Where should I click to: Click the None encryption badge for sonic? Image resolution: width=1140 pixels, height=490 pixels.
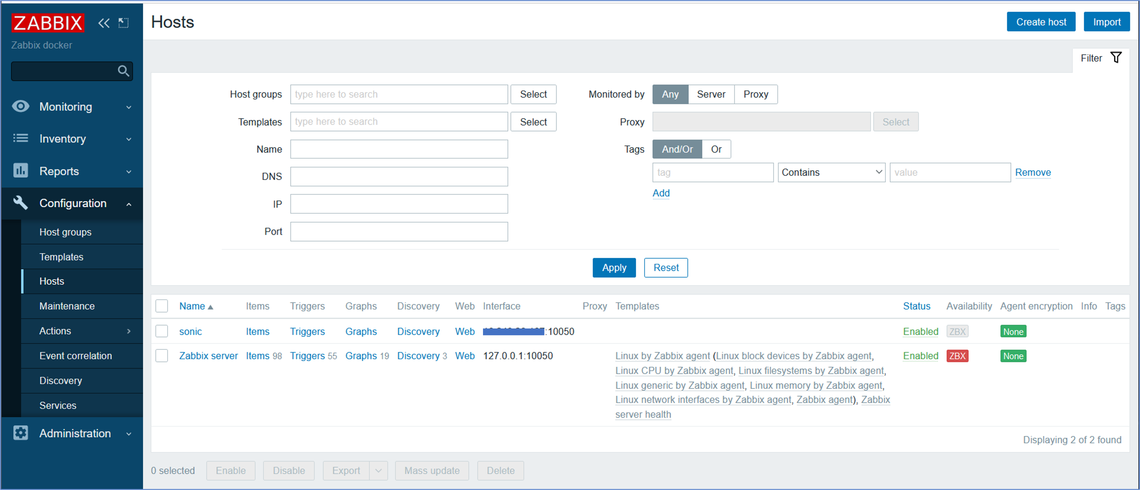(1013, 332)
